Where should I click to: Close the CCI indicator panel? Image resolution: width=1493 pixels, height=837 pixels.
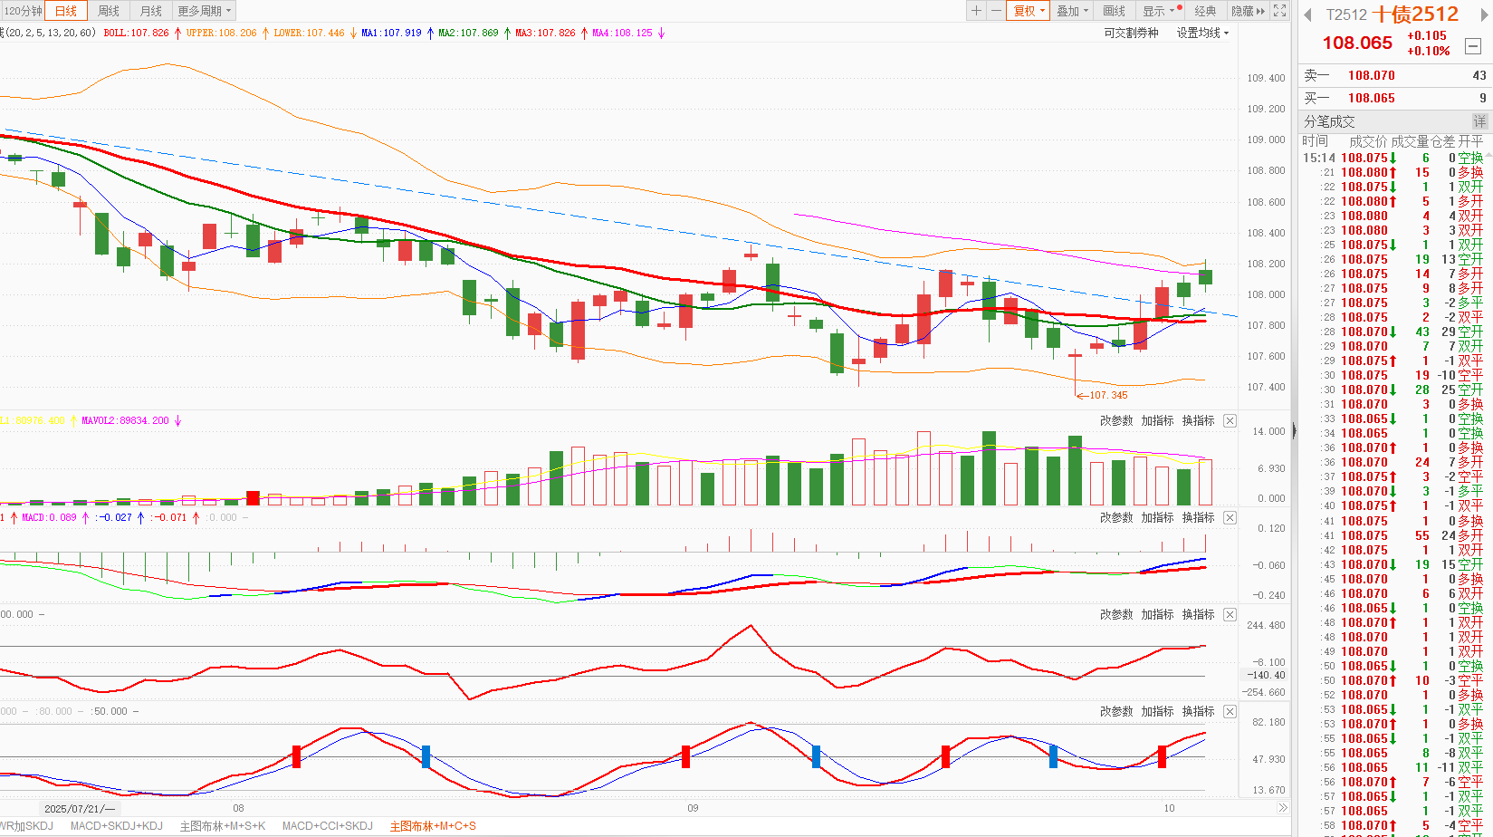point(1230,614)
